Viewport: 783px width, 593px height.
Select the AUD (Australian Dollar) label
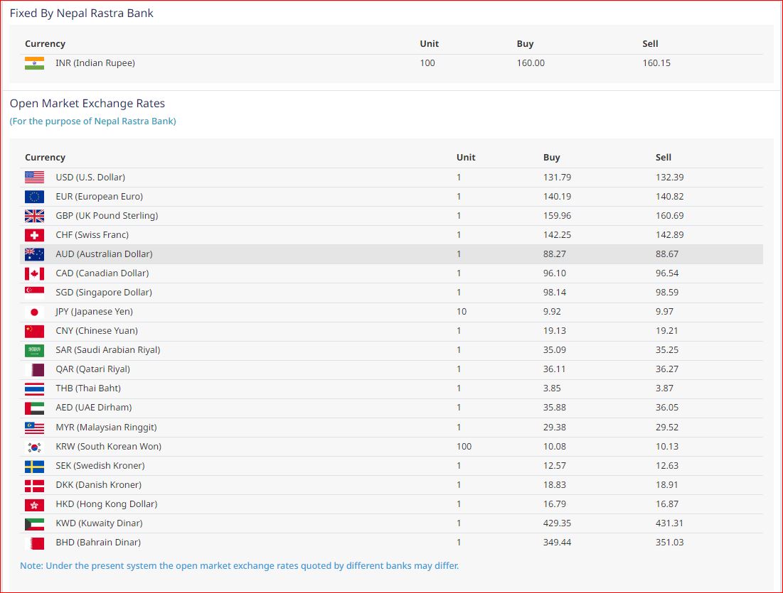point(104,254)
